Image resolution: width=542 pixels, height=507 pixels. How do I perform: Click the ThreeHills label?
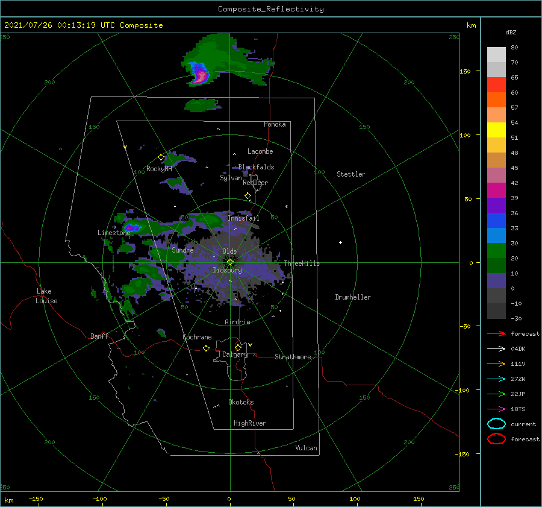(x=302, y=263)
